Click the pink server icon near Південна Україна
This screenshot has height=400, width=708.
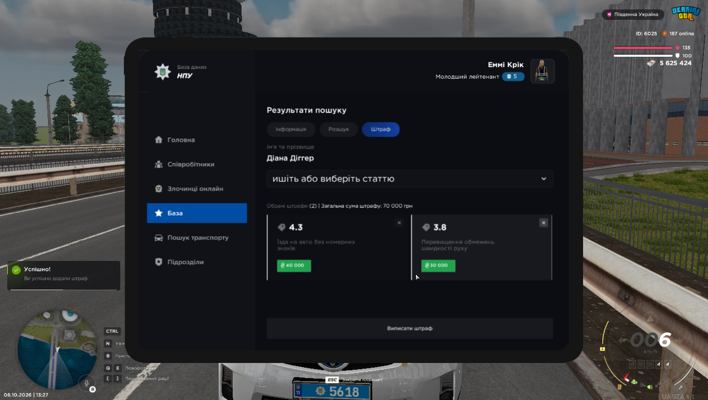coord(610,14)
